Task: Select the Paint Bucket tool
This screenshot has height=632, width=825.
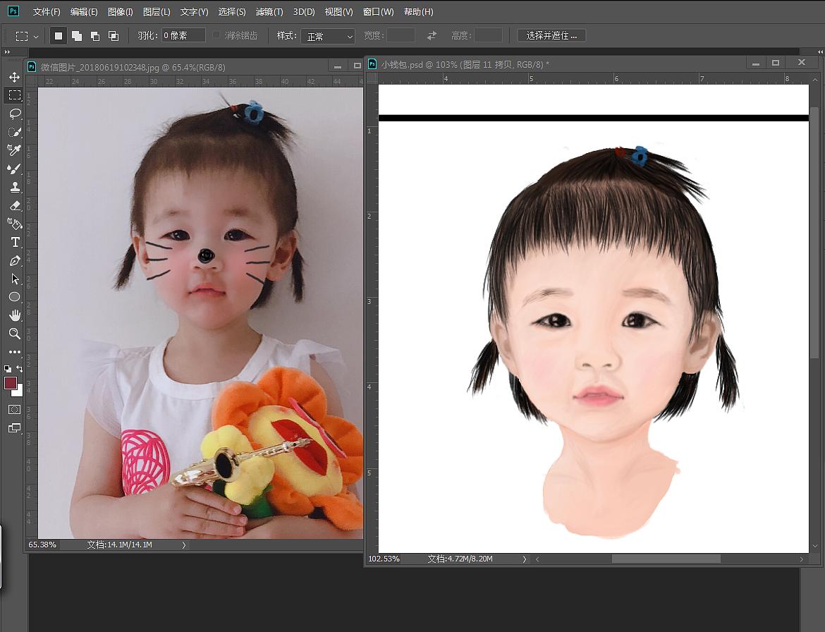Action: click(14, 224)
